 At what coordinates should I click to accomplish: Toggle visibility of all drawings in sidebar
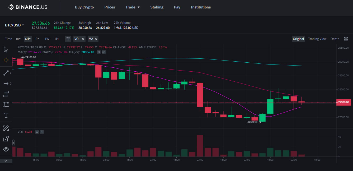click(x=6, y=149)
